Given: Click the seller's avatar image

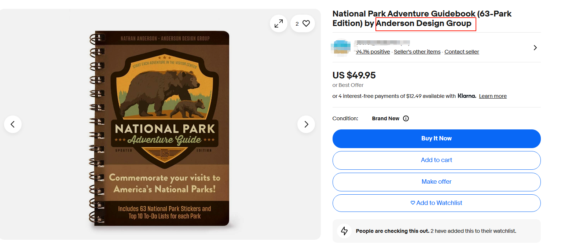Looking at the screenshot, I should [x=341, y=48].
